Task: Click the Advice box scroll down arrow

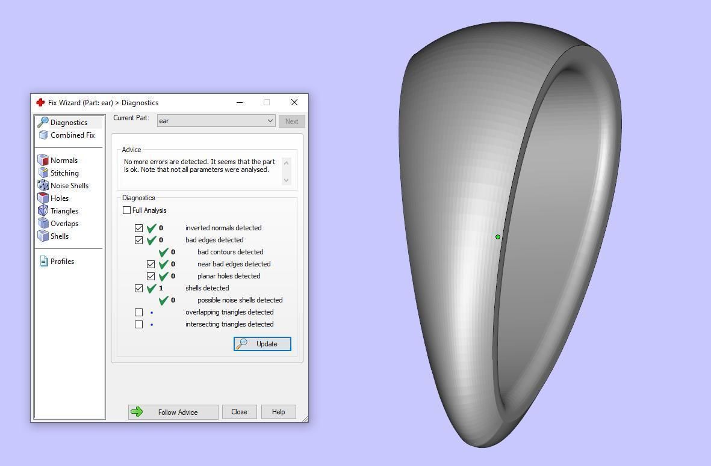Action: 286,180
